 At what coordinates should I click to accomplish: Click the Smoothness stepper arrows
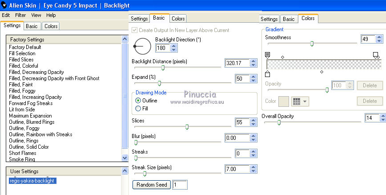click(x=379, y=39)
